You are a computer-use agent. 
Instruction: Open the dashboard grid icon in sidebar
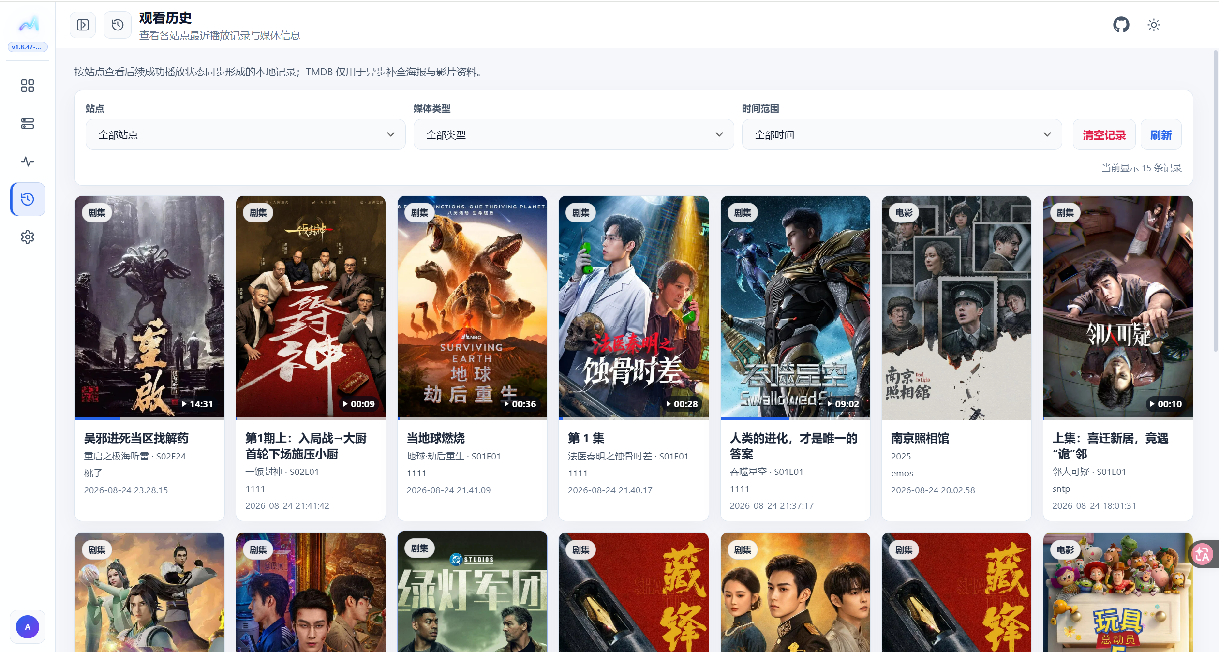pyautogui.click(x=28, y=86)
